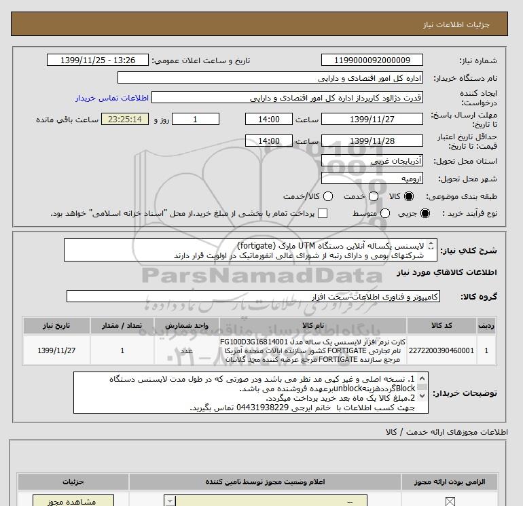Click the مشاهده مجوز button
This screenshot has height=506, width=523.
point(73,501)
